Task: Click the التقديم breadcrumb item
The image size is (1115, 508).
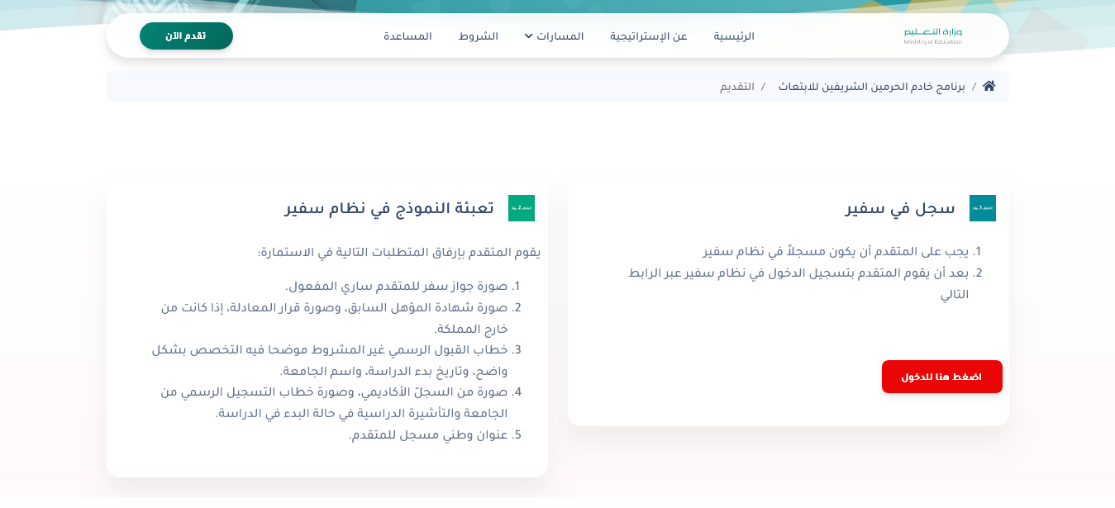Action: (x=737, y=86)
